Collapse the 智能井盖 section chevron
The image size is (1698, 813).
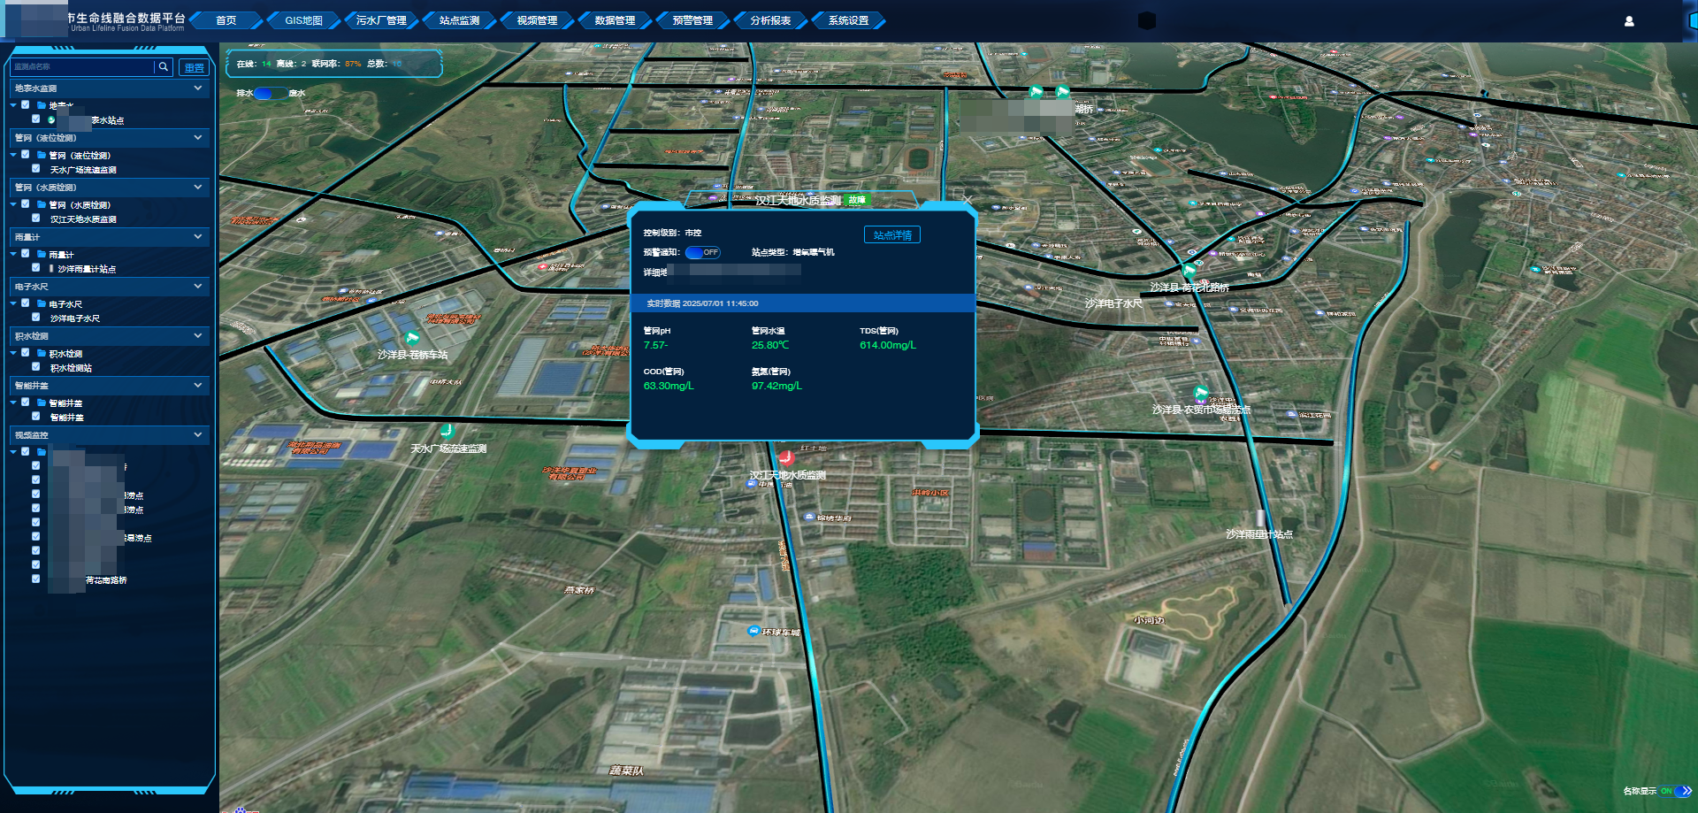(x=198, y=386)
